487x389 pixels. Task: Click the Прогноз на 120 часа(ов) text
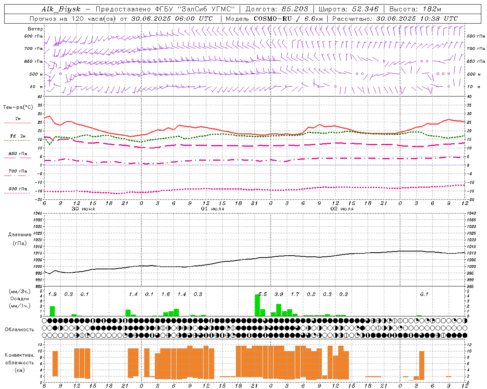[73, 19]
